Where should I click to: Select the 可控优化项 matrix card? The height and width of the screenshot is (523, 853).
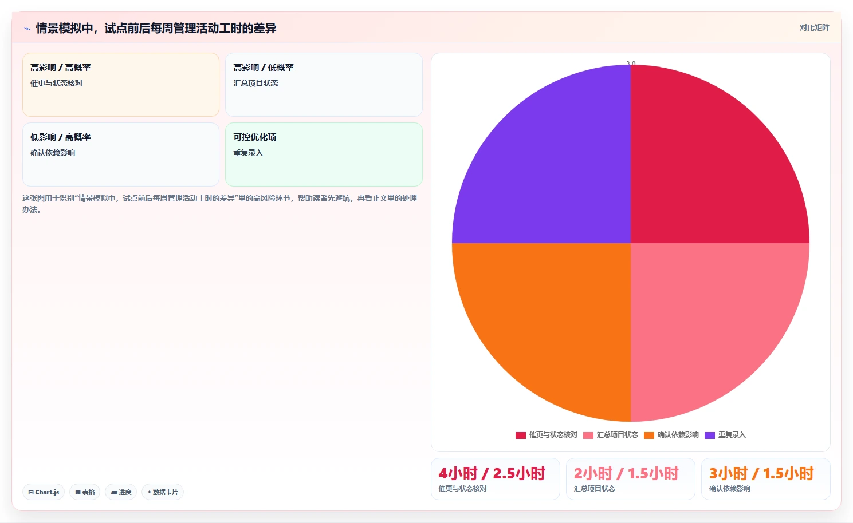click(324, 154)
